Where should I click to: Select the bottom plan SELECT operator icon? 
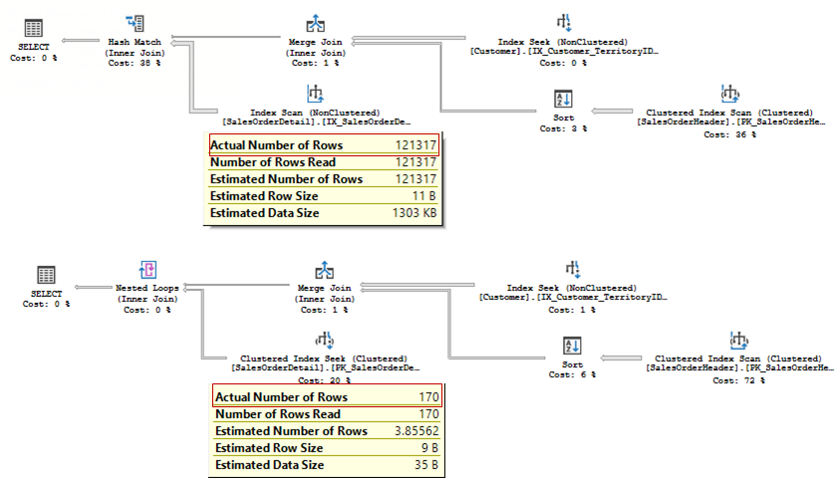coord(46,275)
